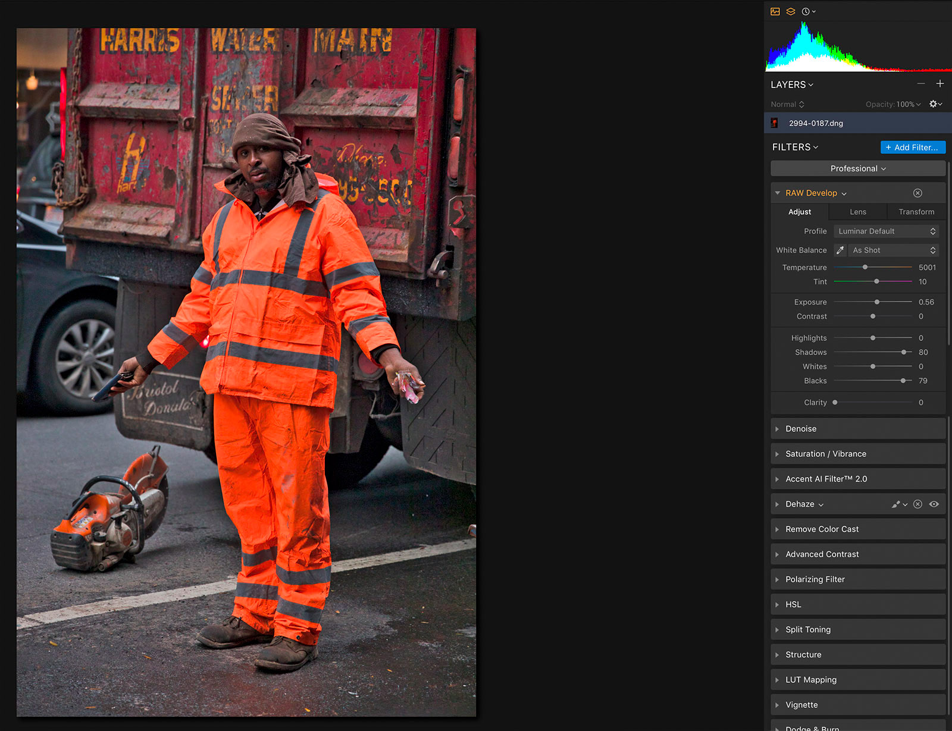This screenshot has width=952, height=731.
Task: Remove layer using the minus icon
Action: point(921,84)
